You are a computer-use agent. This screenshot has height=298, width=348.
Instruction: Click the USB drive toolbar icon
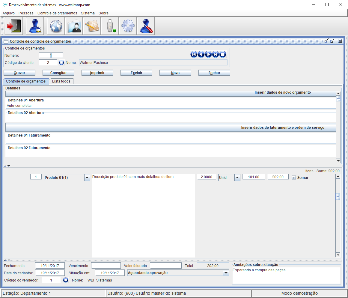(110, 26)
